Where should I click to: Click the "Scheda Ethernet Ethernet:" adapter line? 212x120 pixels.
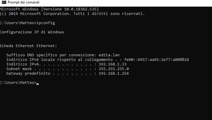pos(28,46)
